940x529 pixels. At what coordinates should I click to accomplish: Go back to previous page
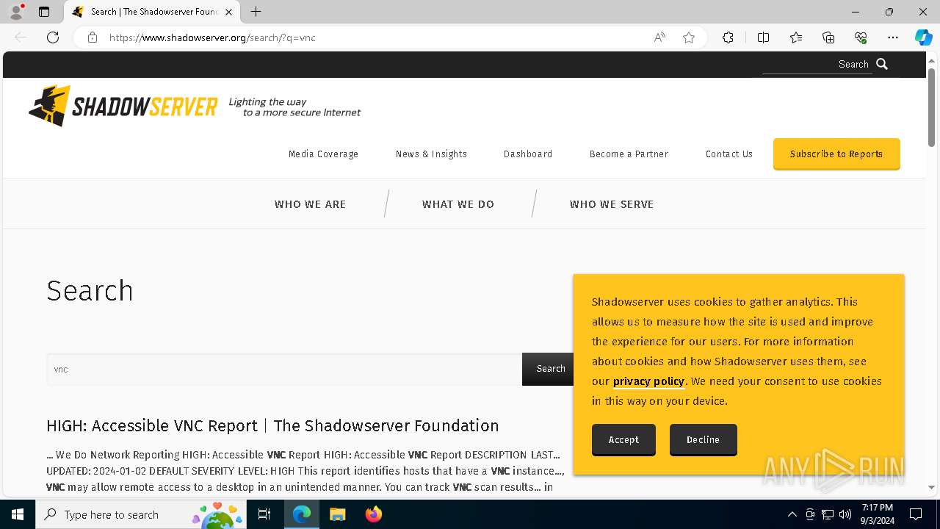(x=21, y=37)
